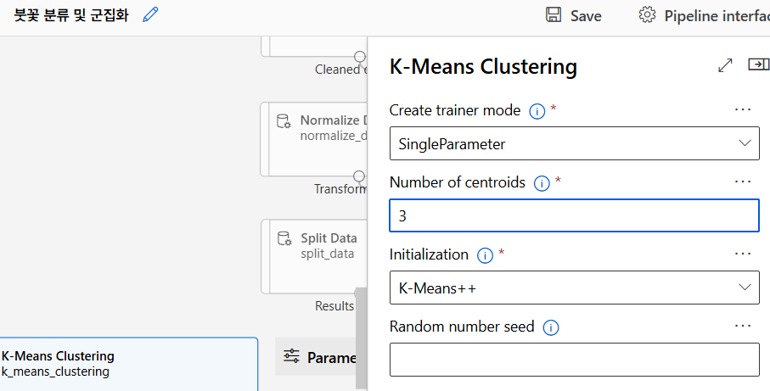The height and width of the screenshot is (391, 770).
Task: Open Pipeline interface gear settings
Action: click(x=648, y=15)
